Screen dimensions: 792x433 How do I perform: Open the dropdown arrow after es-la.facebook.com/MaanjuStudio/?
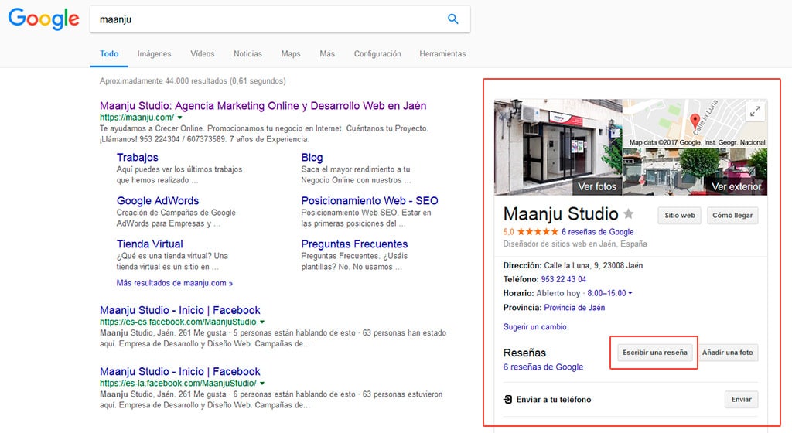262,384
